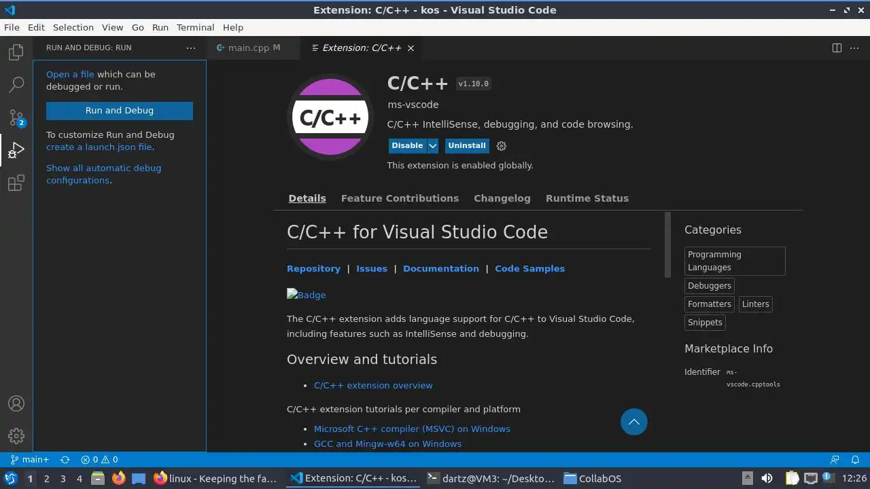Launch Firefox from the taskbar quick launcher
This screenshot has height=489, width=870.
click(x=119, y=478)
